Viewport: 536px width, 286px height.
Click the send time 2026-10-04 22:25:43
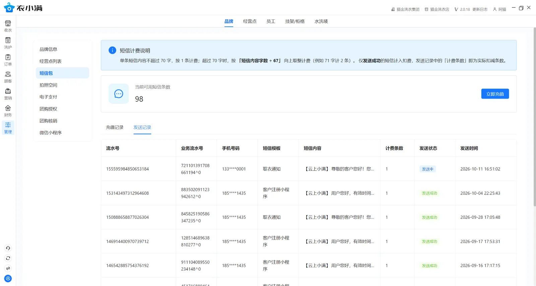pos(480,193)
